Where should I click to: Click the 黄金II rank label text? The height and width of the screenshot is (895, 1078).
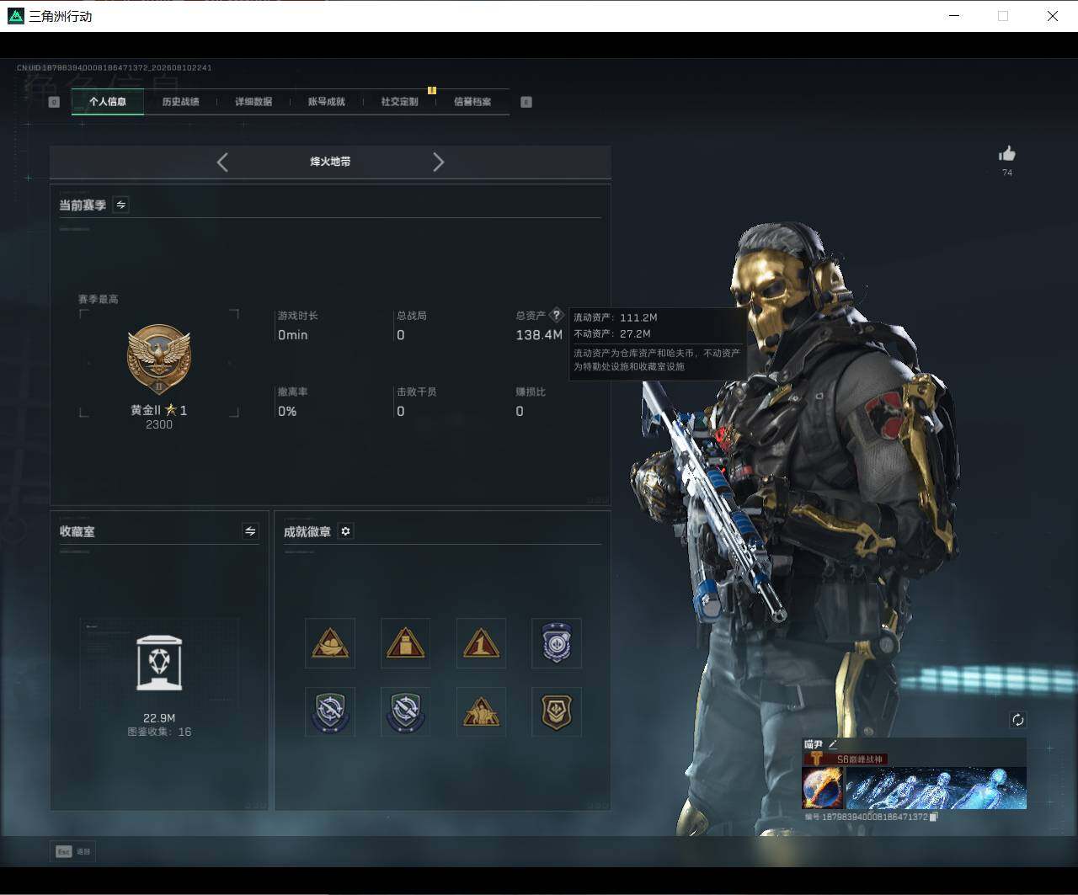point(146,410)
